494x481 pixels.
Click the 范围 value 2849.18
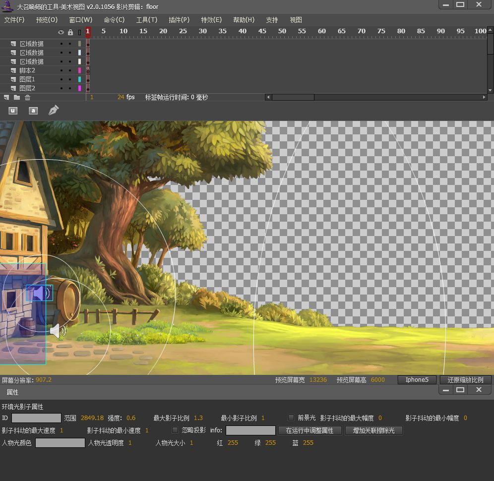pos(92,418)
